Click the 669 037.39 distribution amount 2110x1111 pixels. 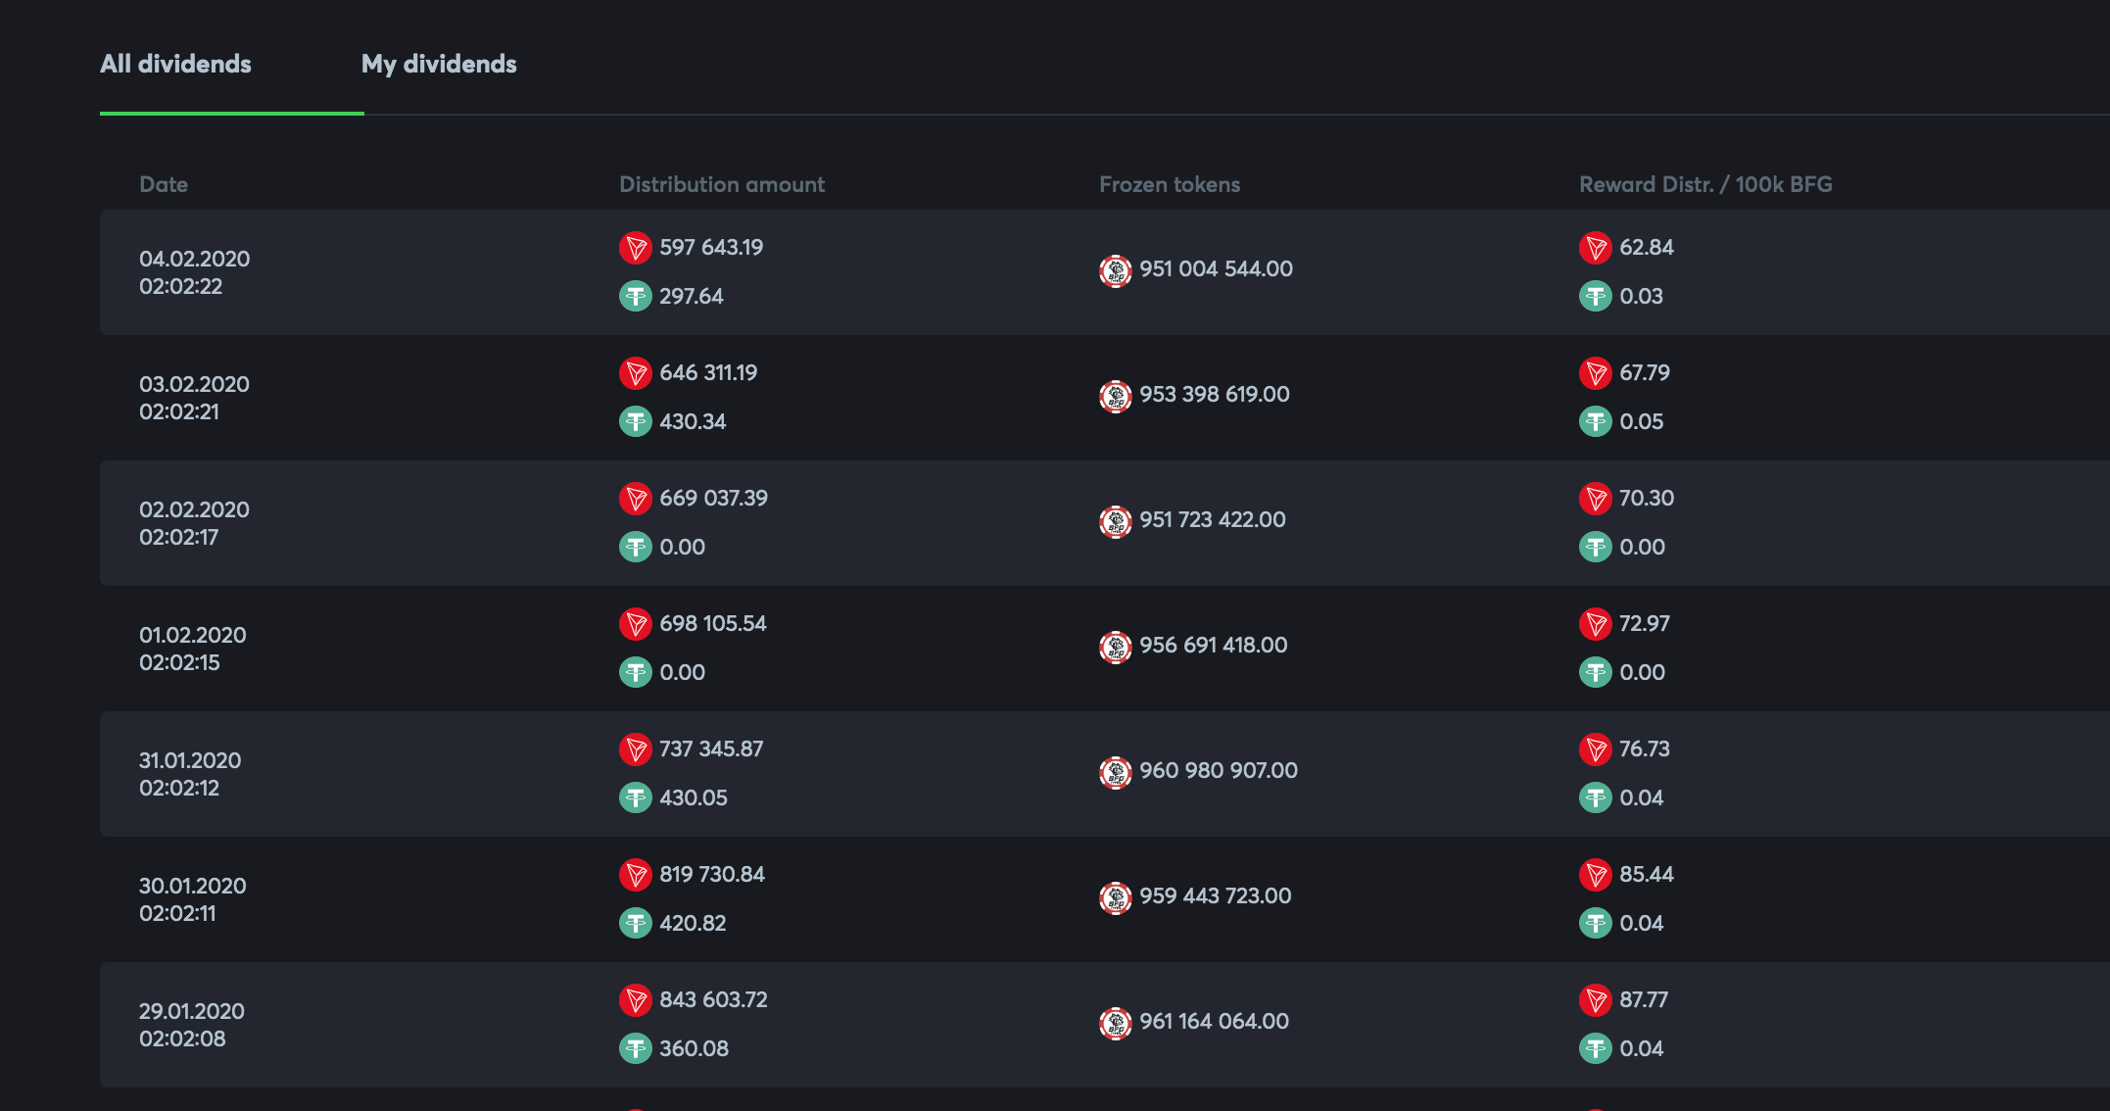(713, 499)
